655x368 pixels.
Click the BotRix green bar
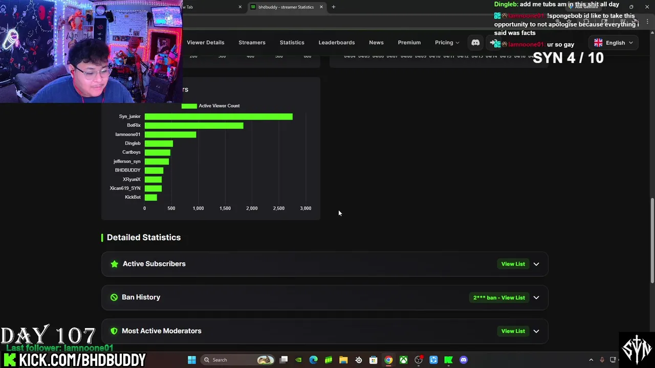point(194,125)
